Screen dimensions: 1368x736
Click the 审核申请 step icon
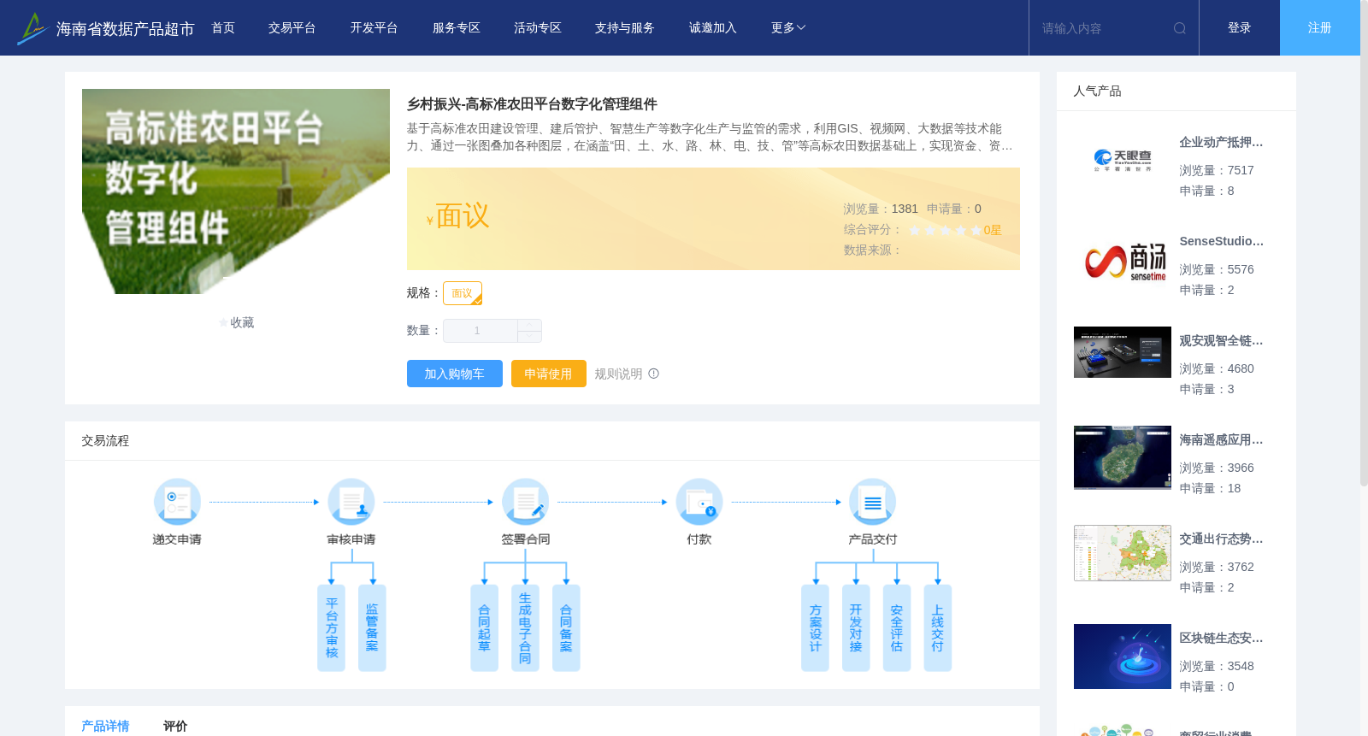[x=351, y=502]
